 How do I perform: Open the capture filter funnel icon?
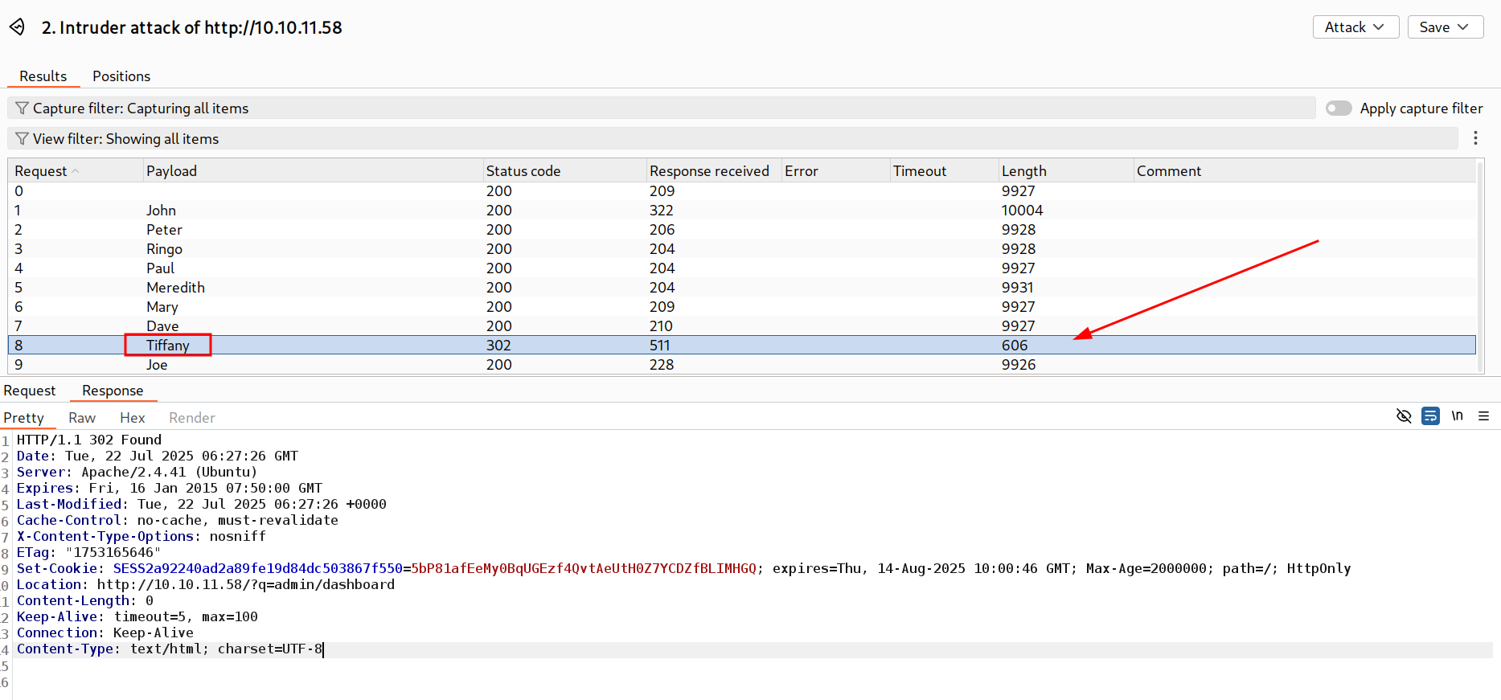pos(23,108)
